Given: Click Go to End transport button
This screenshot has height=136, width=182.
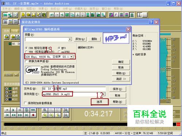Looking at the screenshot, I should coord(27,115).
